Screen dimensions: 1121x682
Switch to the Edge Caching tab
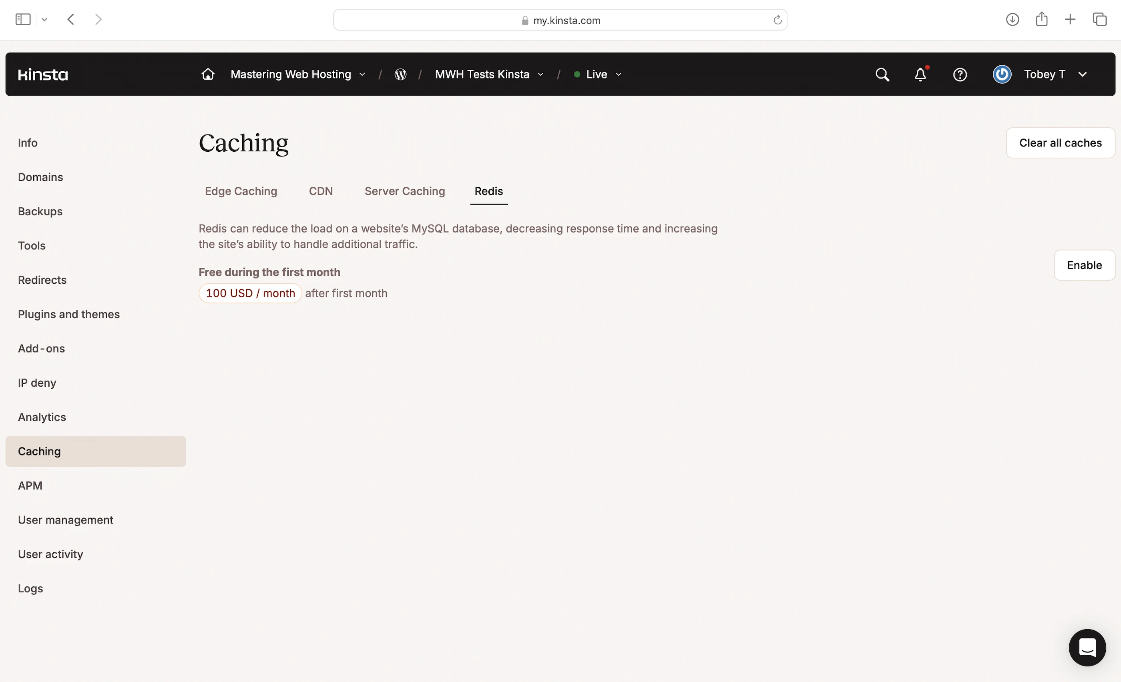tap(241, 191)
